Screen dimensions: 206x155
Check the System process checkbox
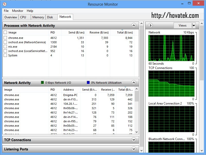click(x=6, y=55)
